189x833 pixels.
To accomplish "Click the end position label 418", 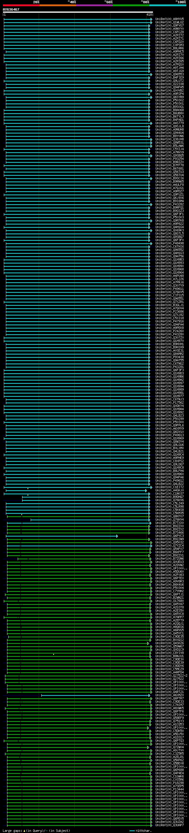I will tap(149, 14).
